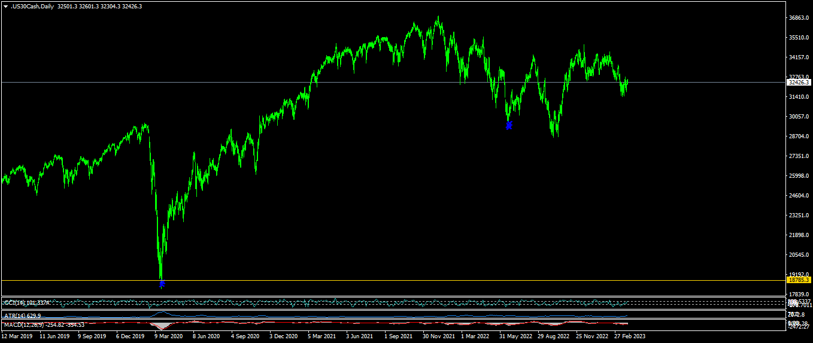Click the orange 18785.3 price label

(799, 280)
